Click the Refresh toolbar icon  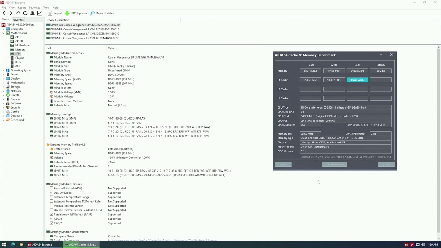coord(25,13)
